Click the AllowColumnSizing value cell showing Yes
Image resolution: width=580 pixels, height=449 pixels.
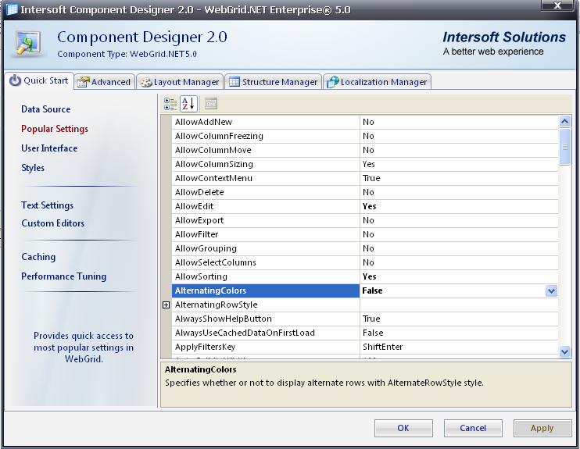tap(459, 164)
